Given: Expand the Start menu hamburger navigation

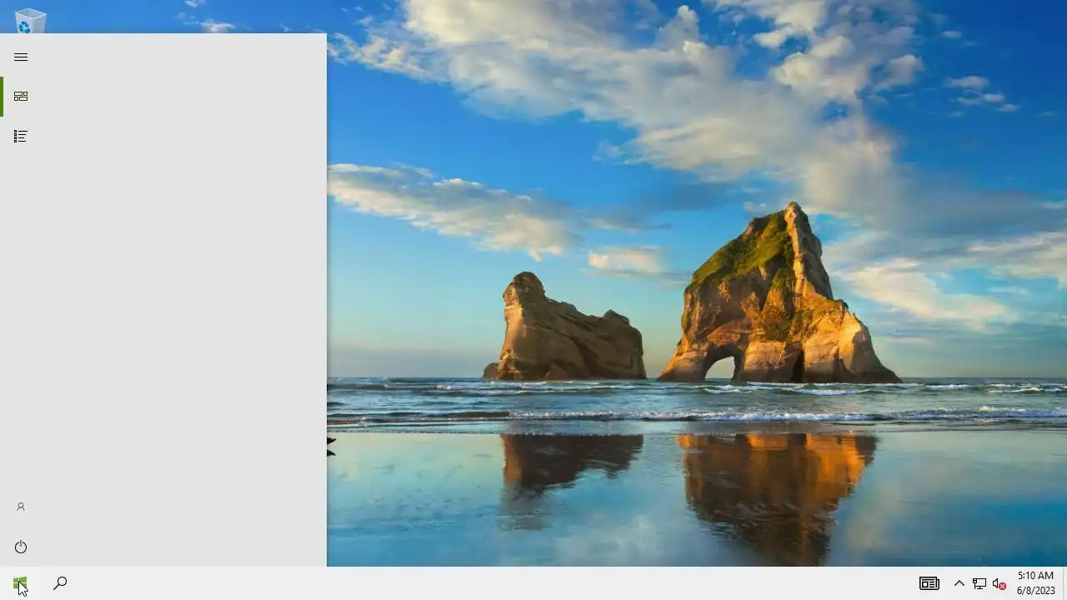Looking at the screenshot, I should pos(21,57).
